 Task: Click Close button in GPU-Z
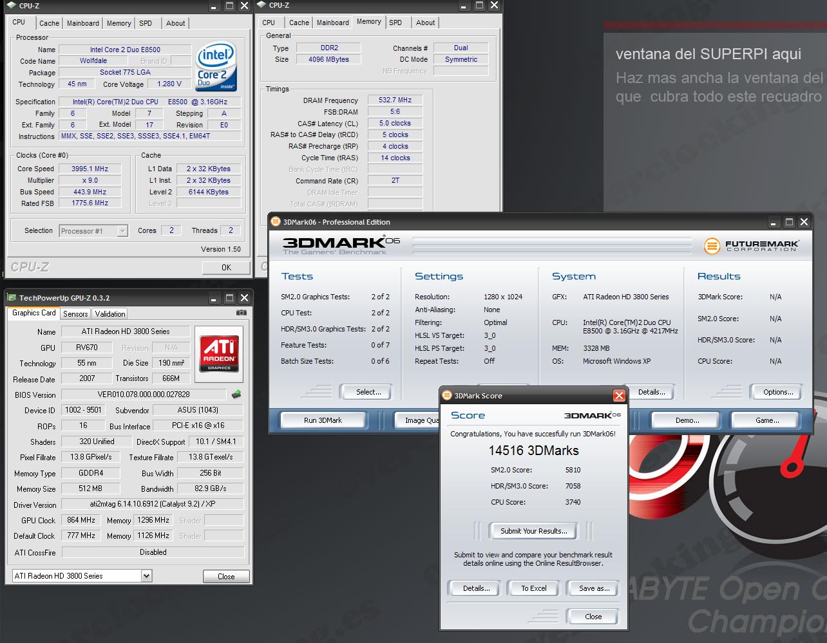226,577
